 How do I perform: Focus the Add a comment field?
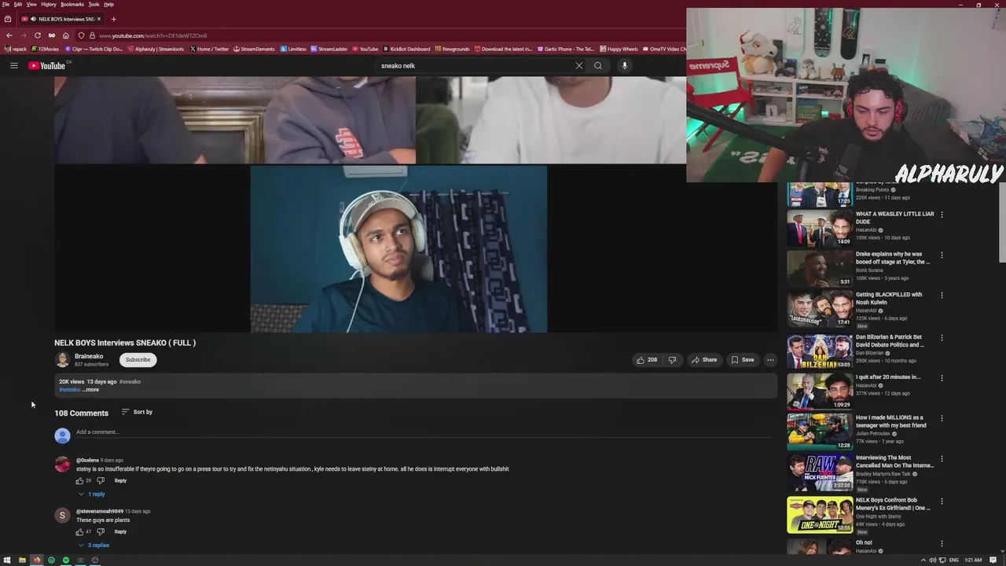tap(423, 432)
